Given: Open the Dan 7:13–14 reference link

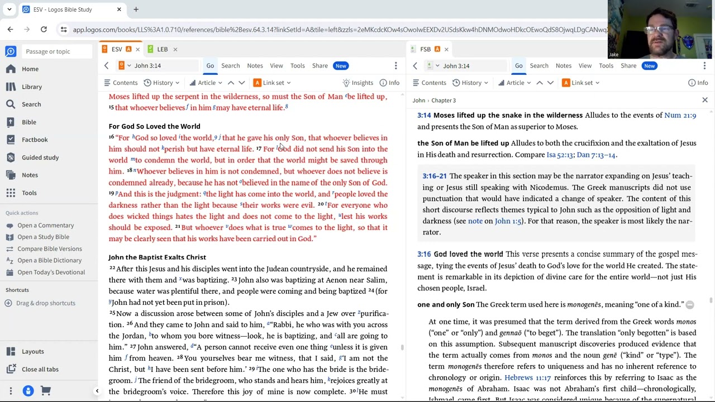Looking at the screenshot, I should (596, 155).
